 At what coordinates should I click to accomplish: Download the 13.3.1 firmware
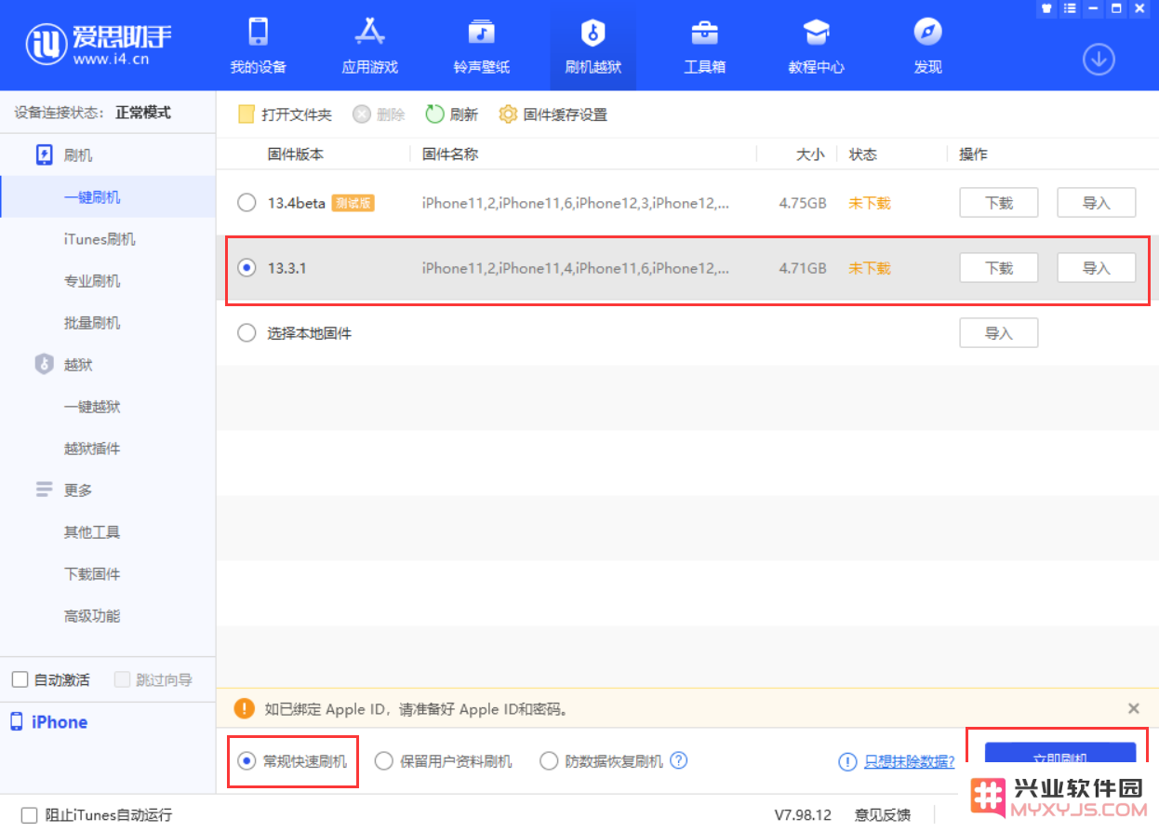pyautogui.click(x=999, y=268)
